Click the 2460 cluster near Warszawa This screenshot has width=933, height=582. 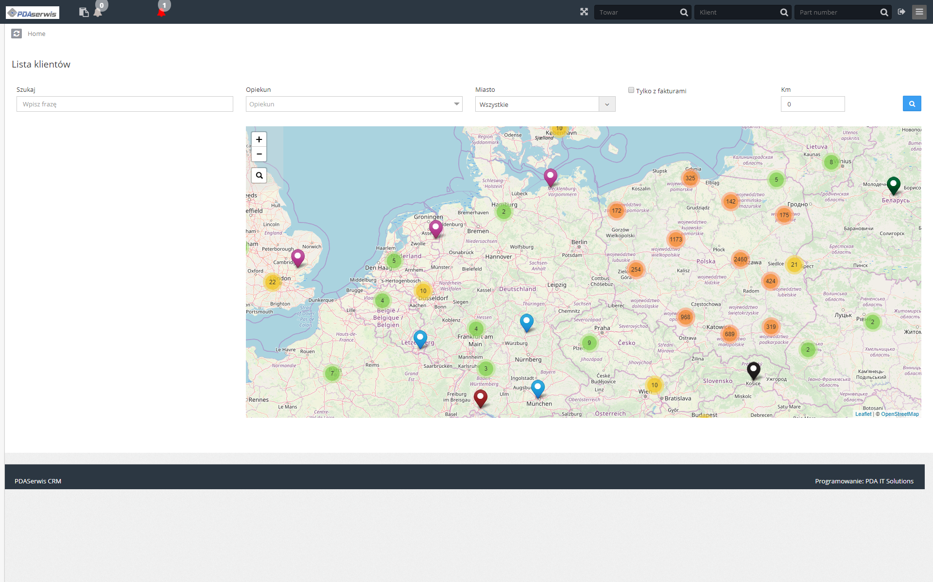click(740, 259)
